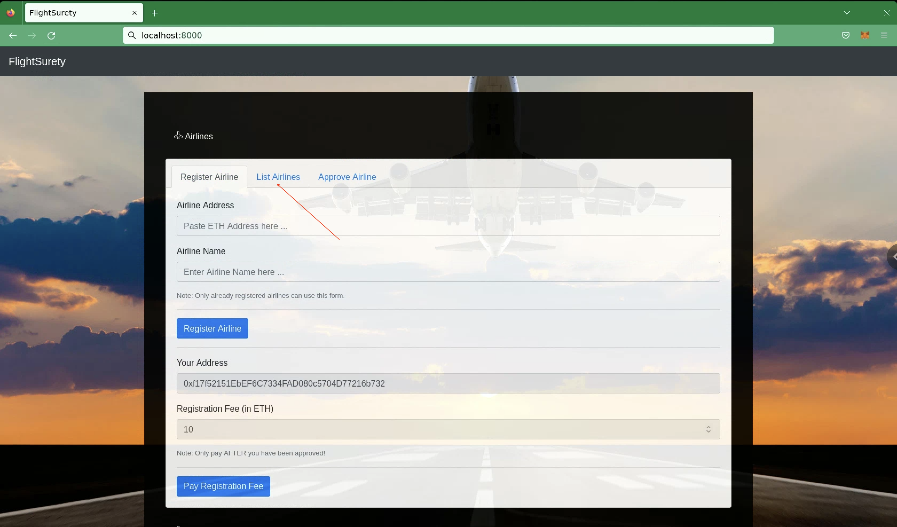This screenshot has width=897, height=527.
Task: Close the FlightSurety browser tab
Action: tap(135, 13)
